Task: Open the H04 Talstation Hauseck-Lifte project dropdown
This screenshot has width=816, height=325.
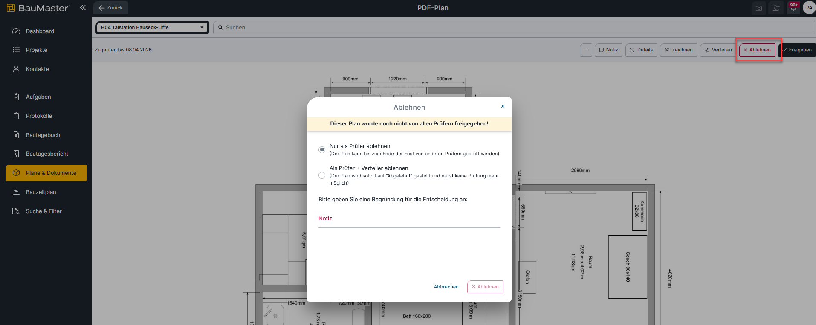Action: [x=152, y=27]
